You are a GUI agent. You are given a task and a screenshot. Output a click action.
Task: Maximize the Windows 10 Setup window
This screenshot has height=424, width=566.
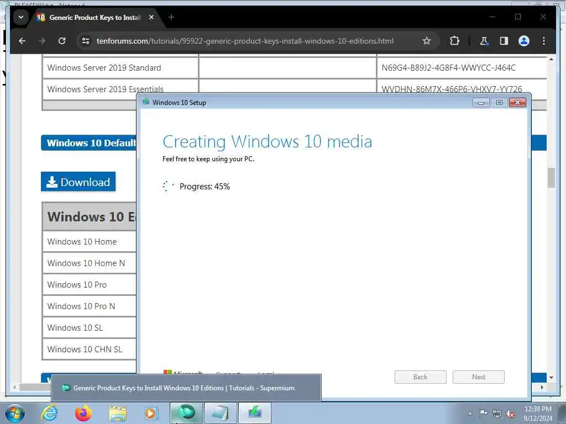[x=499, y=103]
